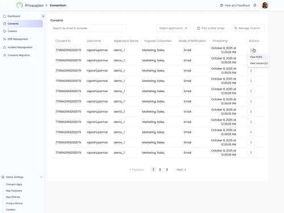Click the notification bell icon

tap(255, 5)
